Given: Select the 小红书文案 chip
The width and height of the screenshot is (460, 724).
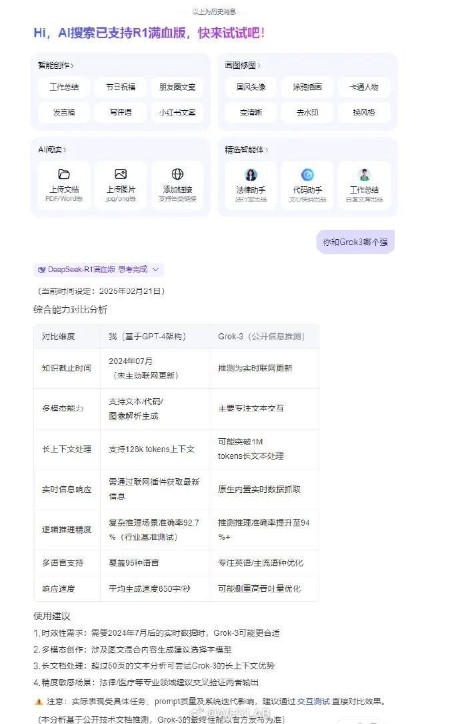Looking at the screenshot, I should point(177,112).
